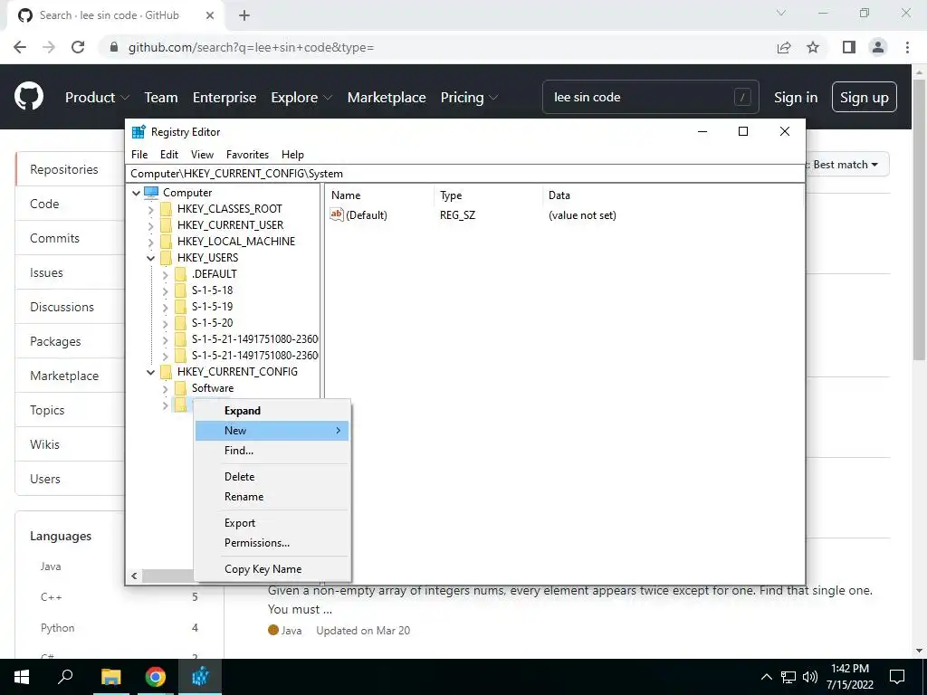Open Best match sort dropdown
Viewport: 927px width, 695px height.
point(845,165)
